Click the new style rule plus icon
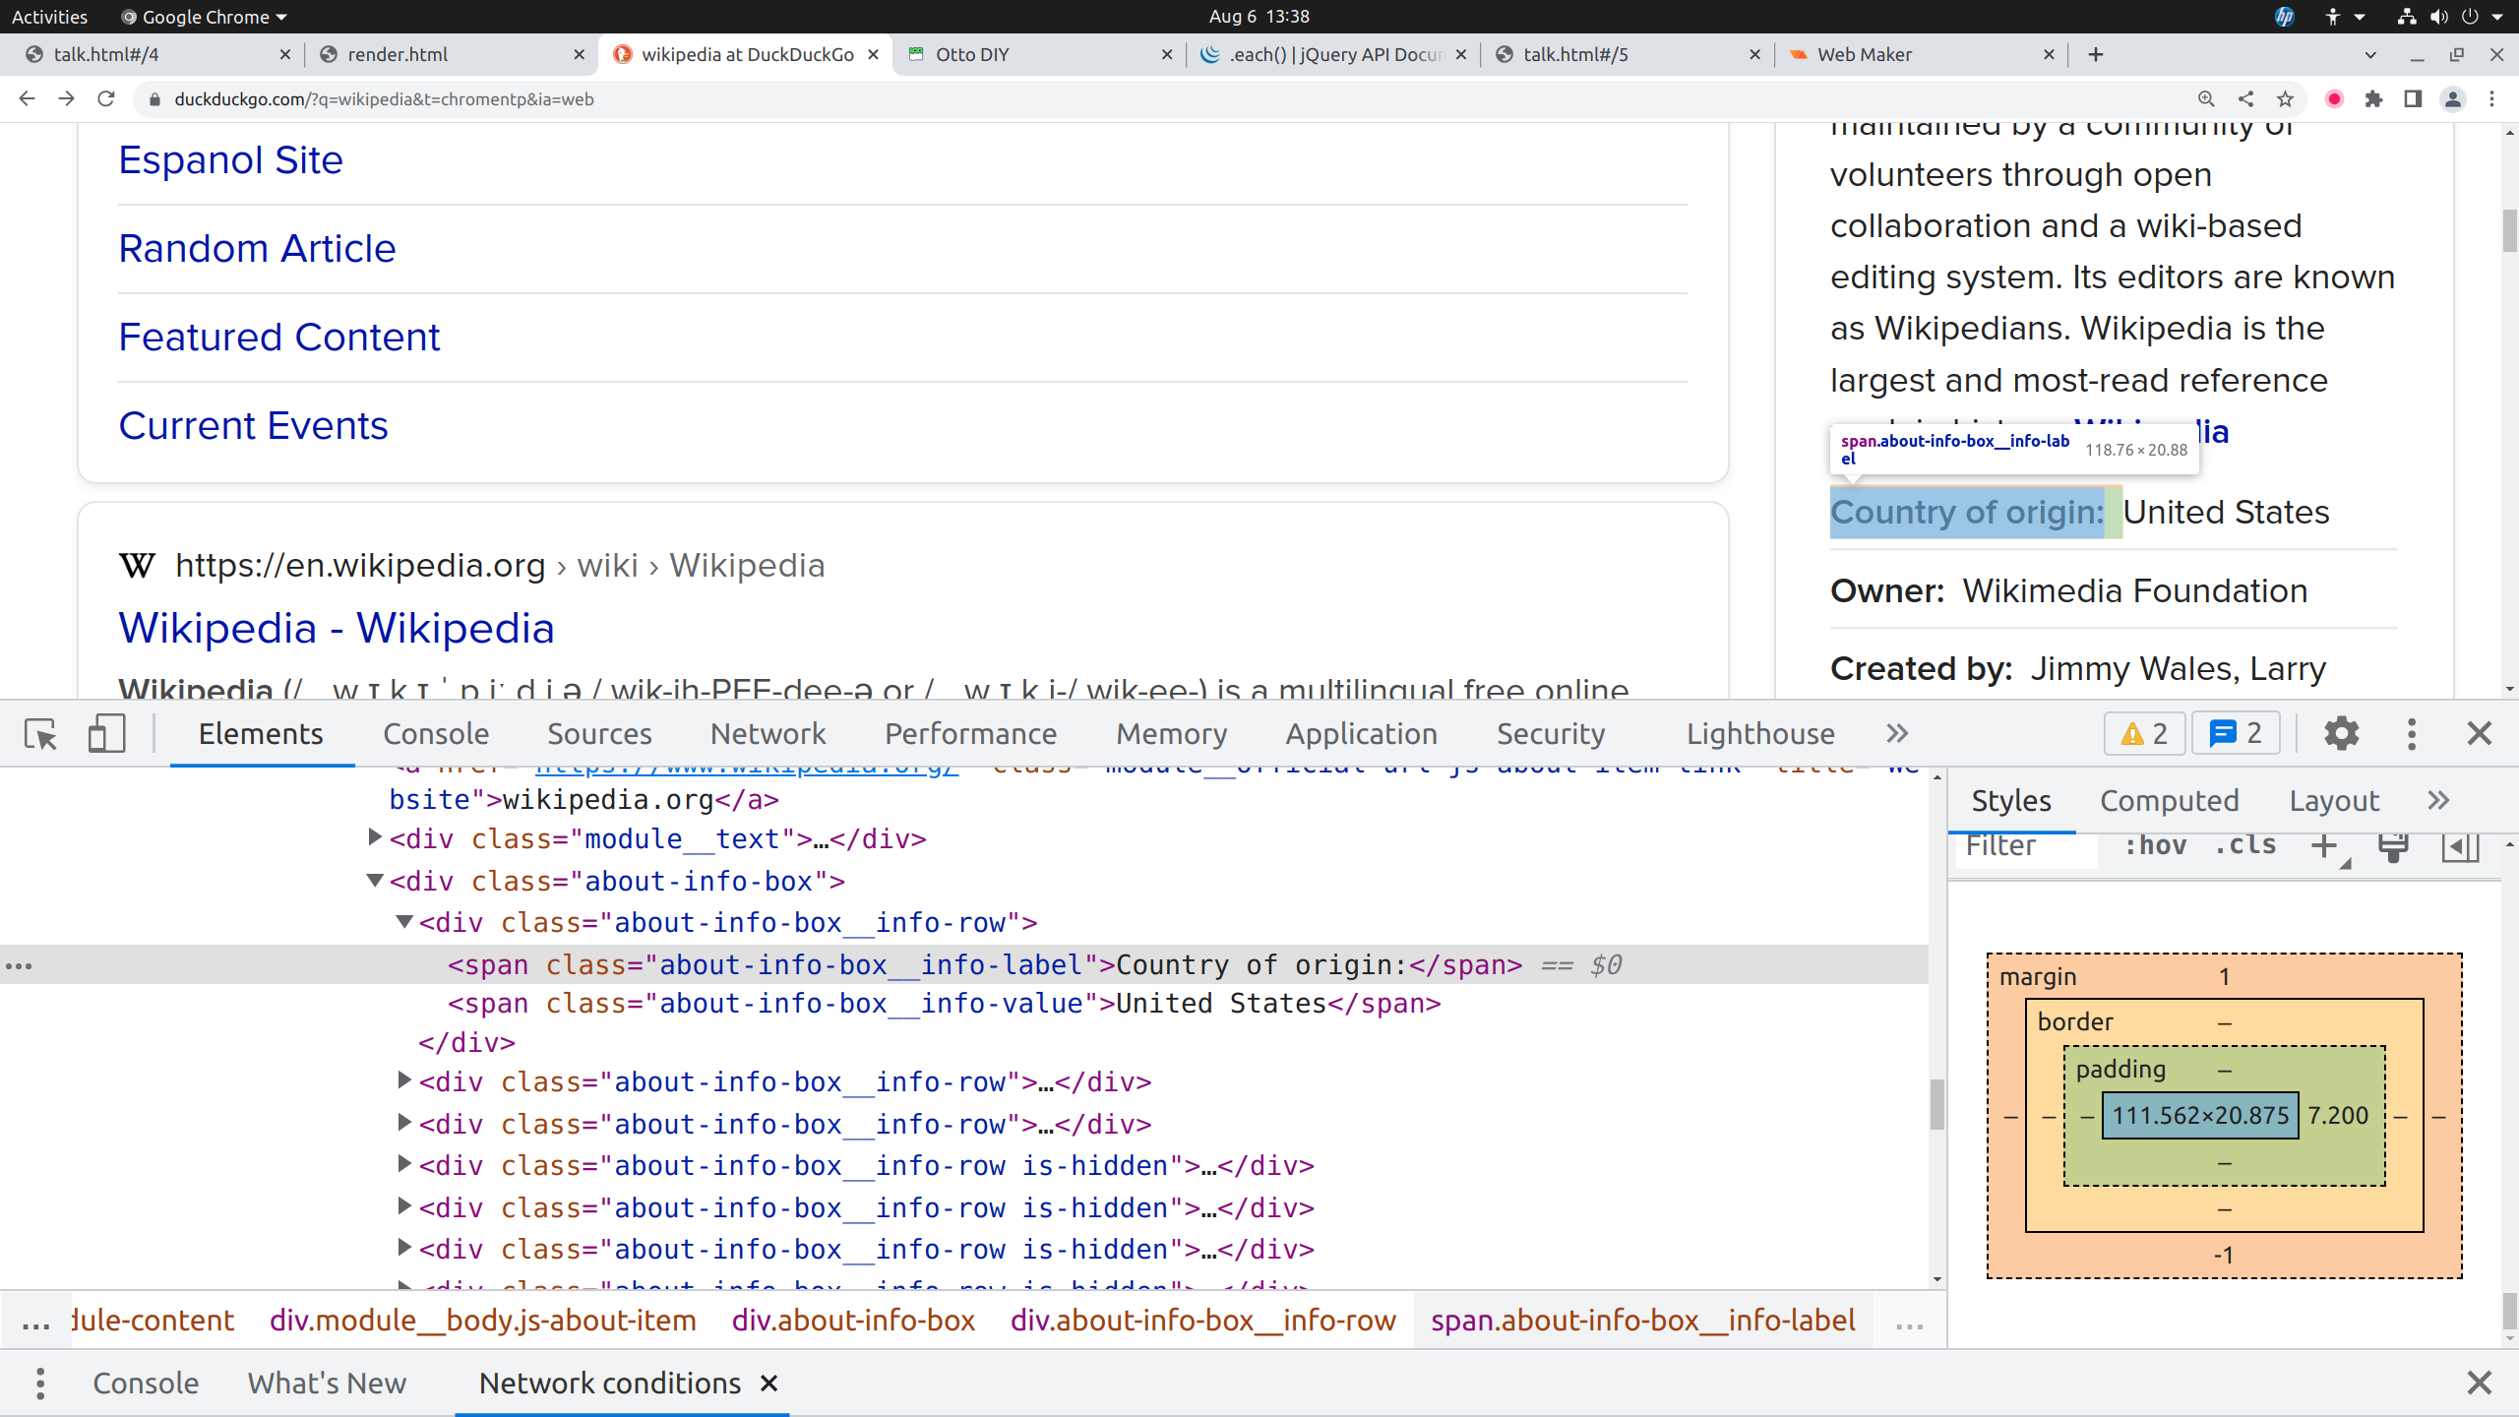 (x=2324, y=846)
